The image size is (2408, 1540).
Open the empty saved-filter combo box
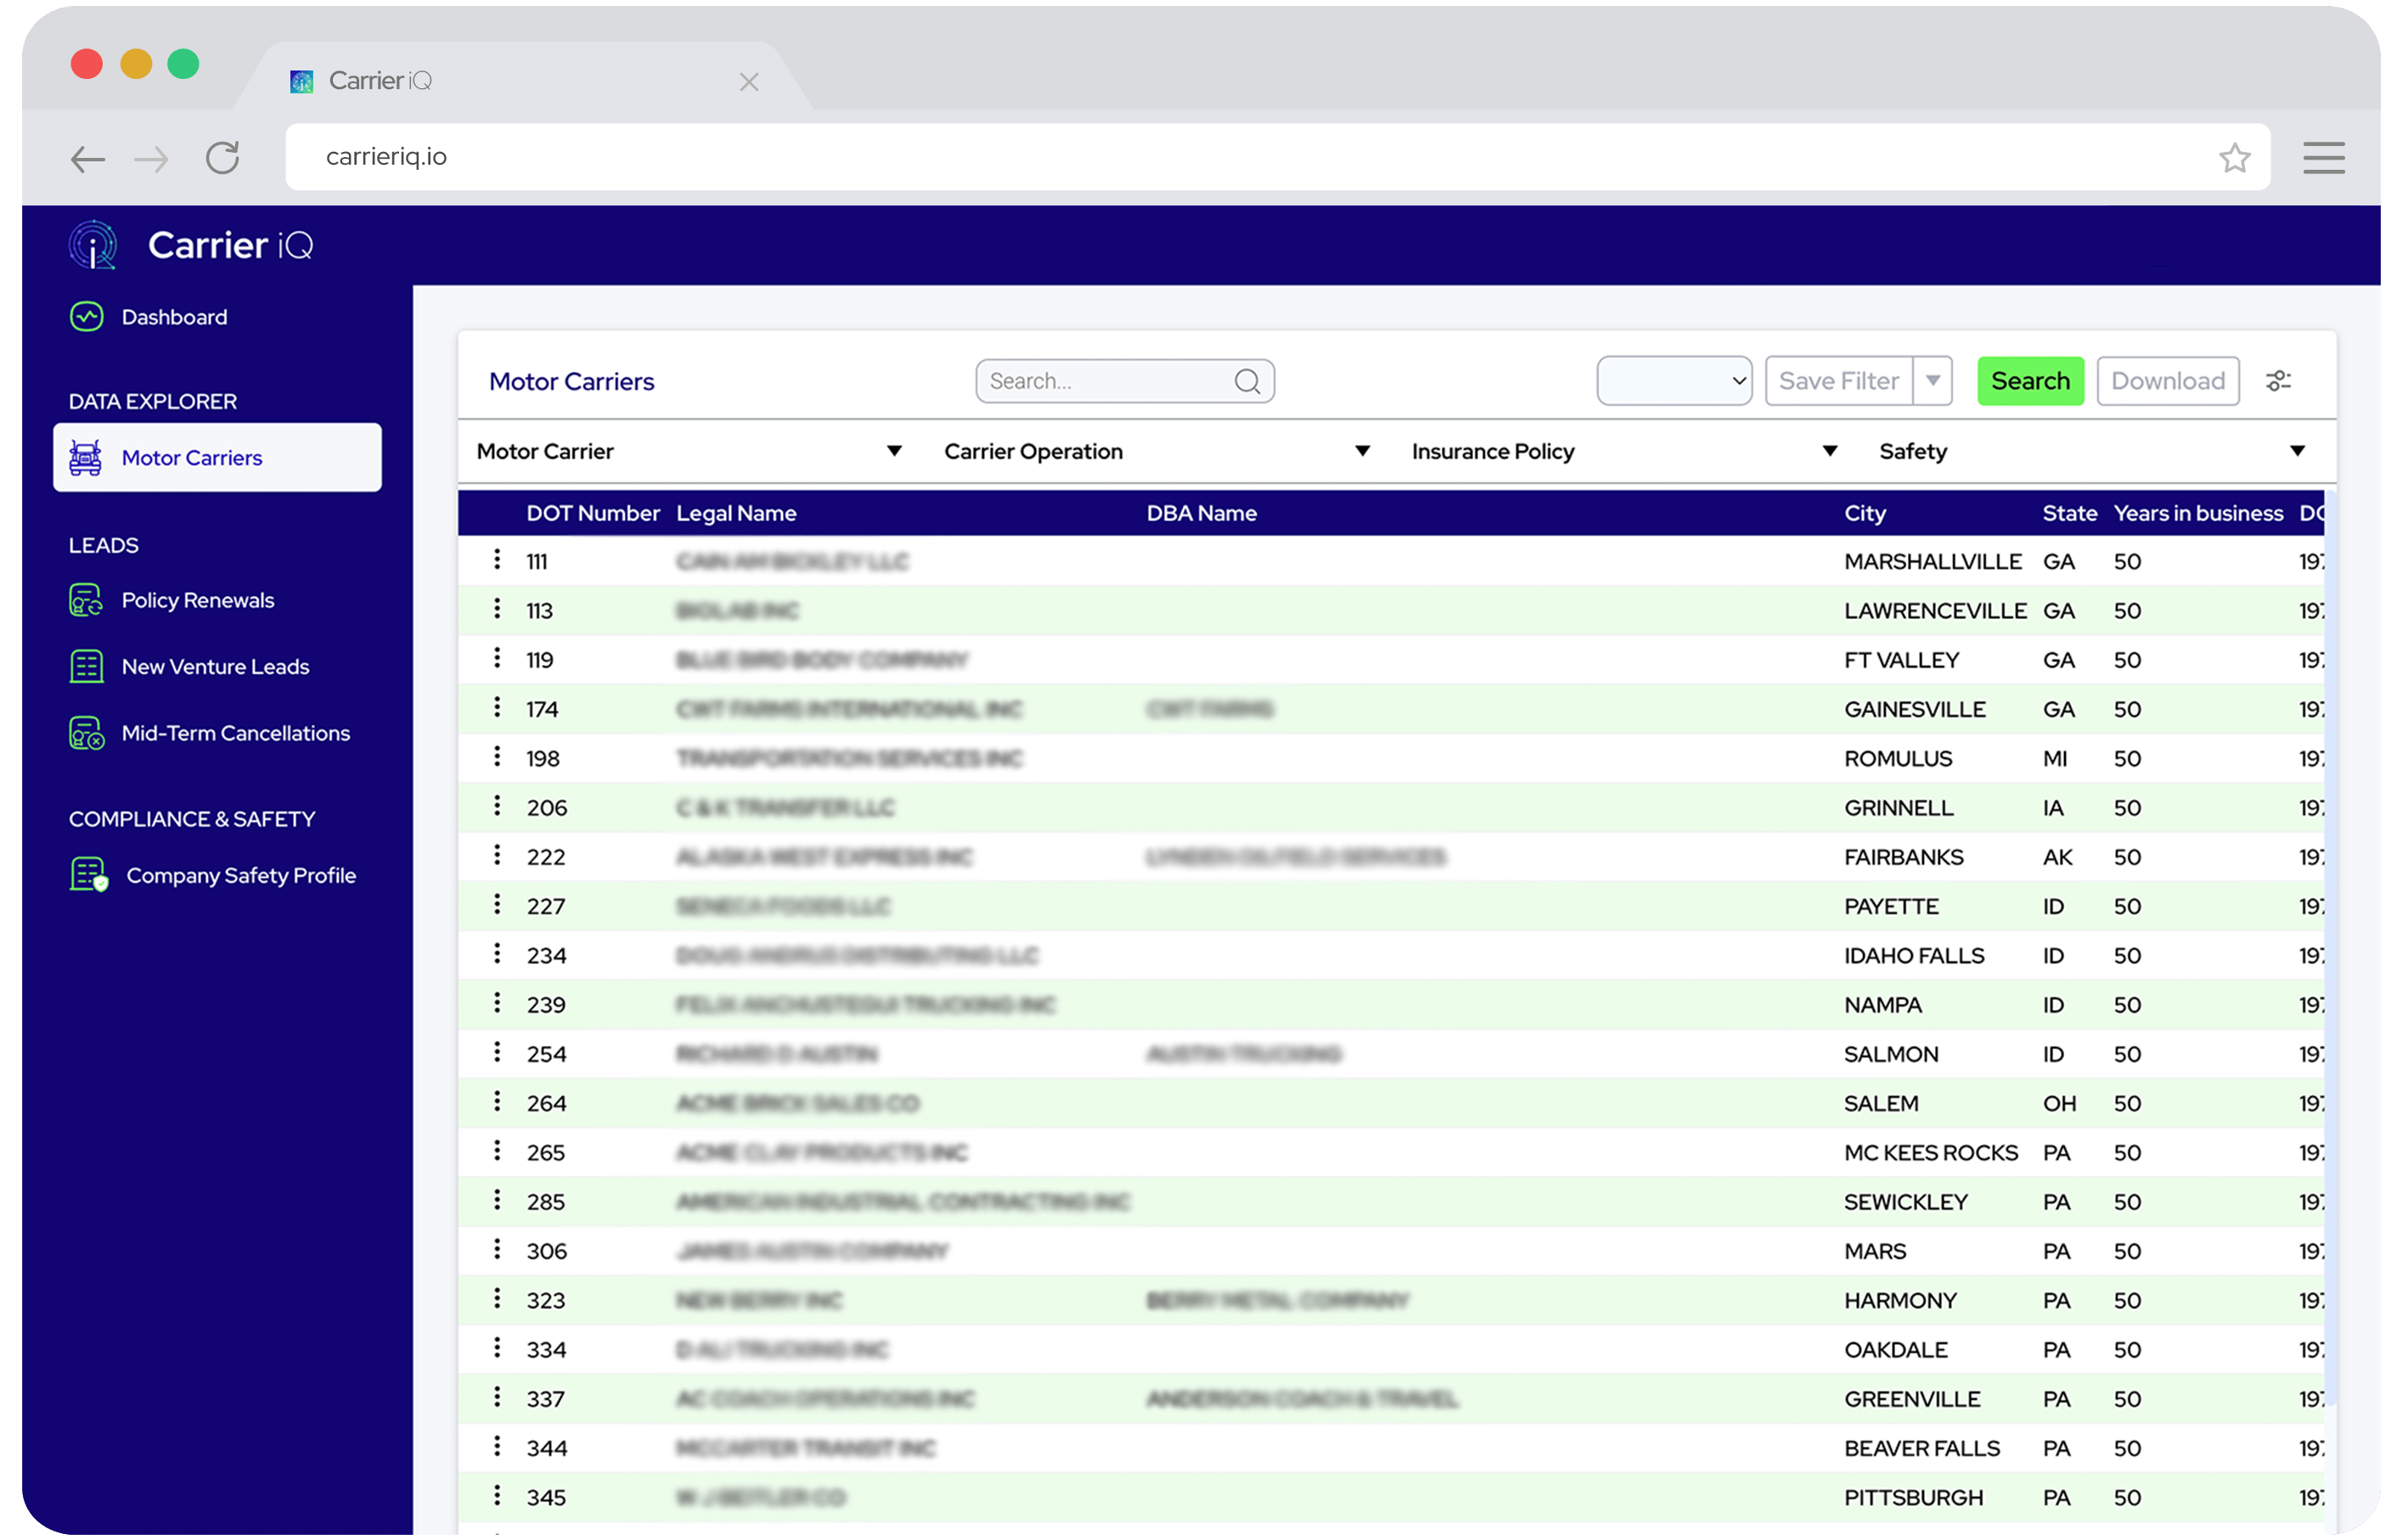pyautogui.click(x=1673, y=381)
